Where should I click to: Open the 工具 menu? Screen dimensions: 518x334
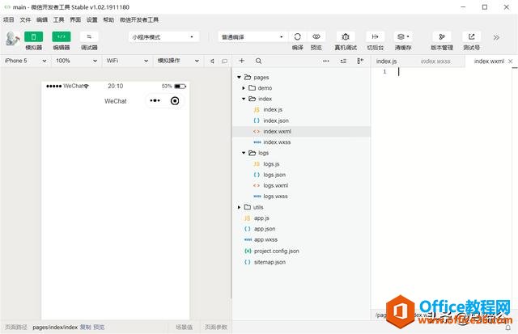pos(59,19)
